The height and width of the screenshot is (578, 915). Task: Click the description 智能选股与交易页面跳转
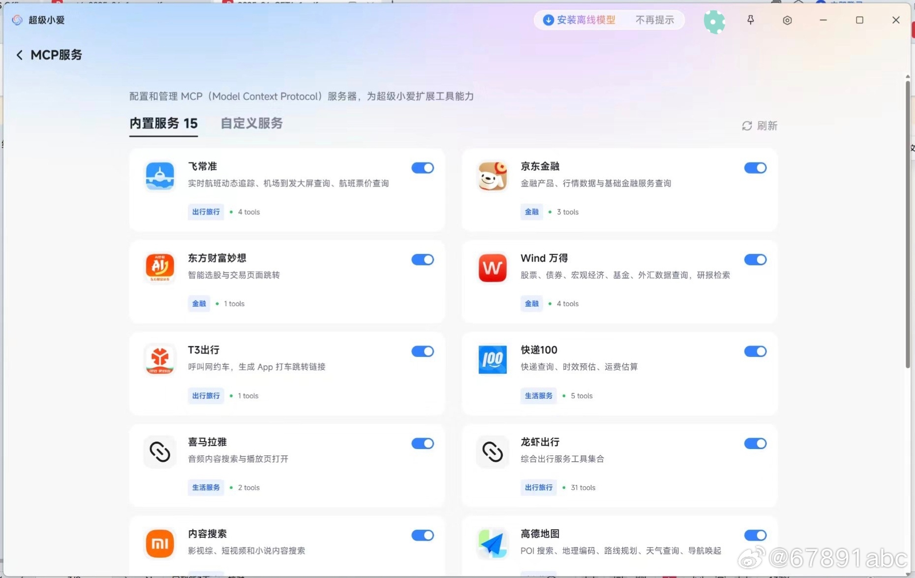click(234, 275)
